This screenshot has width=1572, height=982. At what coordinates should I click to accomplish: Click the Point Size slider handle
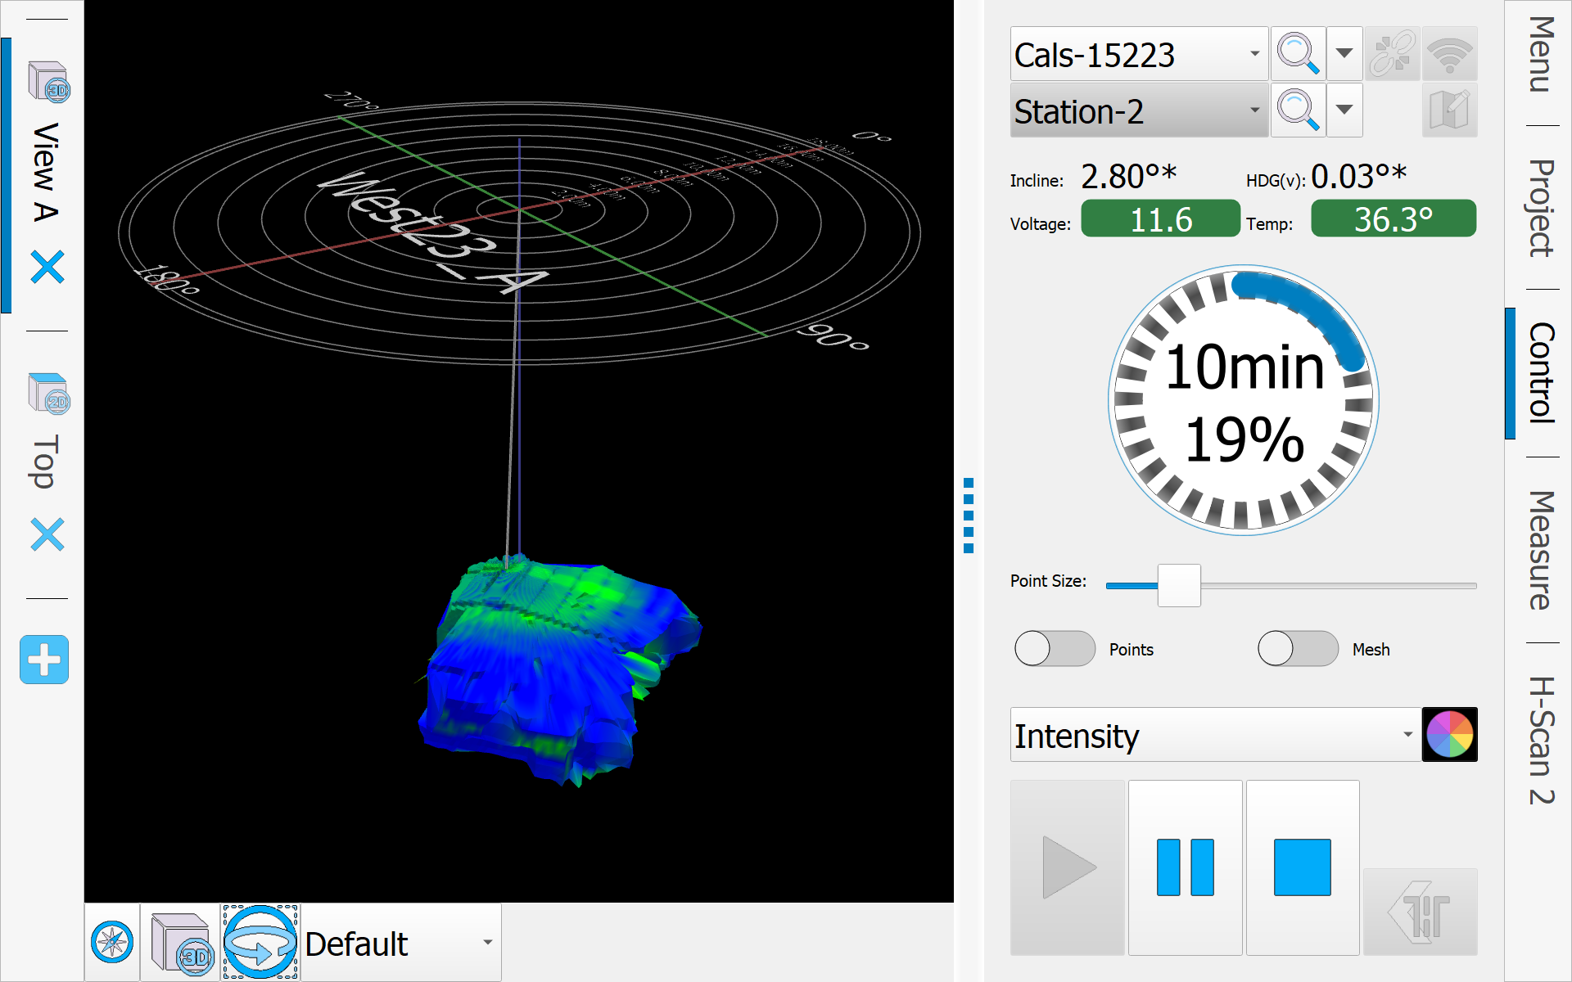coord(1179,585)
